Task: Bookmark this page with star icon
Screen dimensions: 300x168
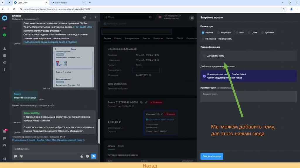Action: pos(284,9)
